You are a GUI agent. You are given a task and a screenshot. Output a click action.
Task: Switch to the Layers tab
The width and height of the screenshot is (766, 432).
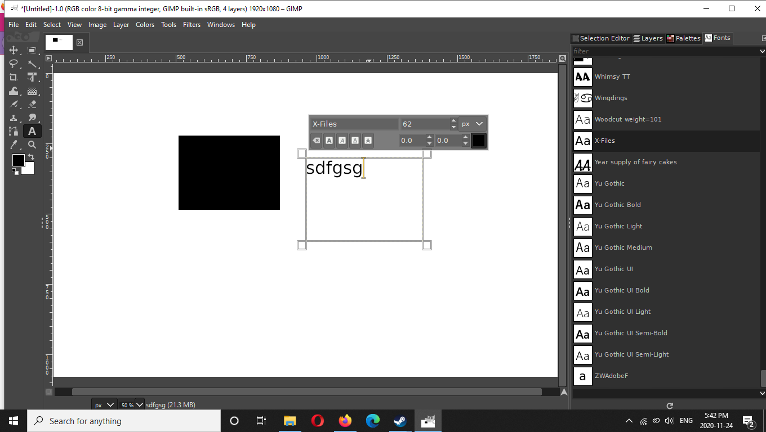pos(648,38)
